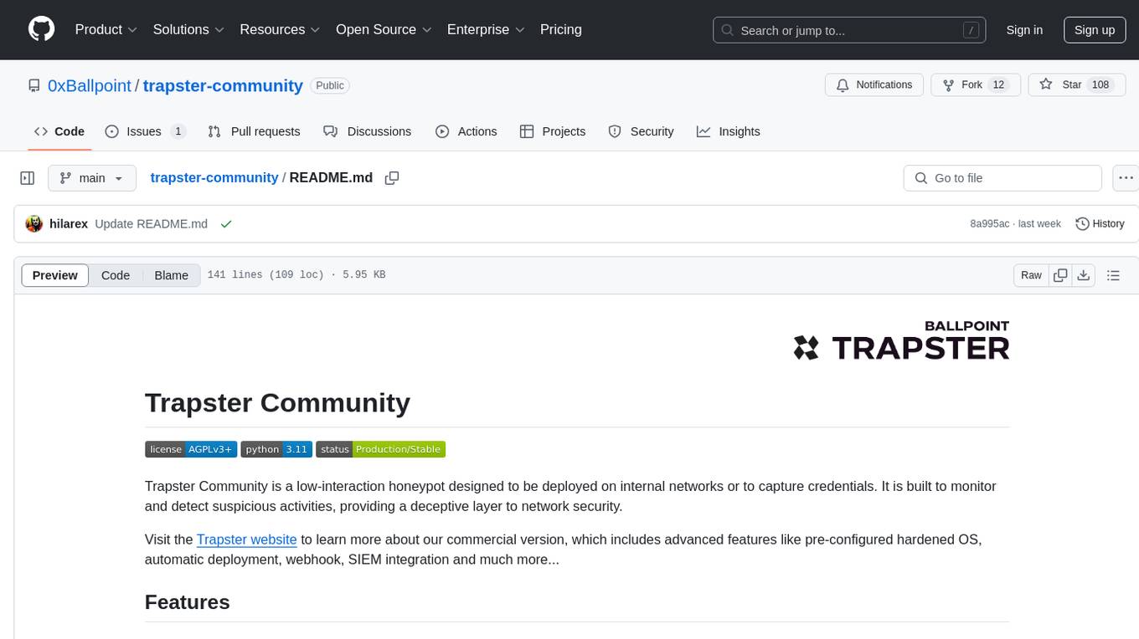Switch to the Code tab
Viewport: 1139px width, 639px height.
pos(59,131)
